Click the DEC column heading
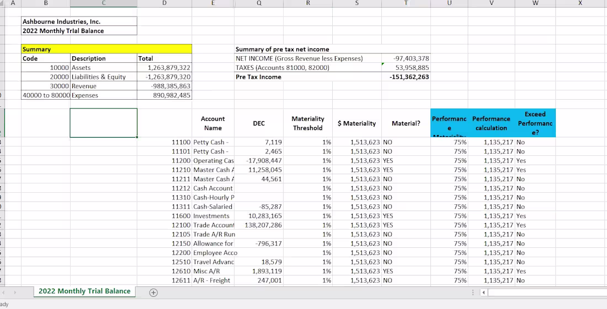The height and width of the screenshot is (309, 607). (x=259, y=123)
